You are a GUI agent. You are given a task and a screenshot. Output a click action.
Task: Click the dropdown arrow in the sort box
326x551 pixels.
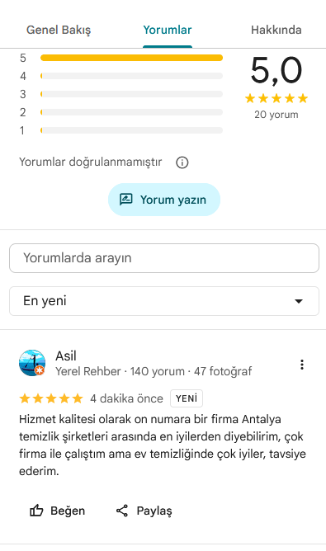point(299,301)
